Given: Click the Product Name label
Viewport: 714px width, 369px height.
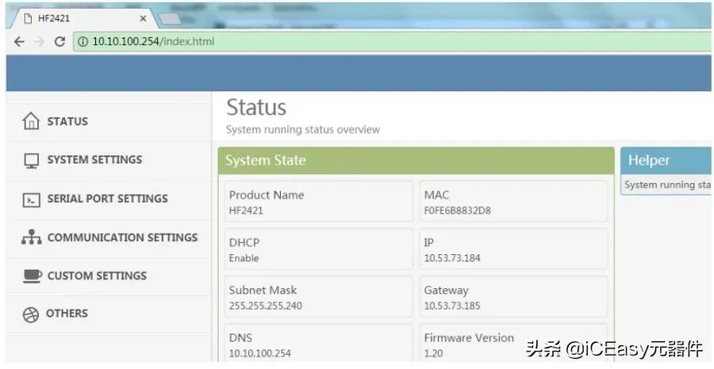Looking at the screenshot, I should (x=267, y=195).
